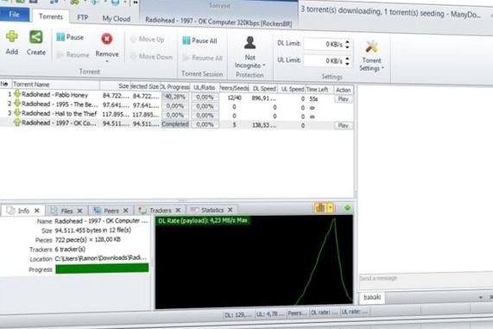Close the Statistics tab
This screenshot has width=493, height=329.
231,210
